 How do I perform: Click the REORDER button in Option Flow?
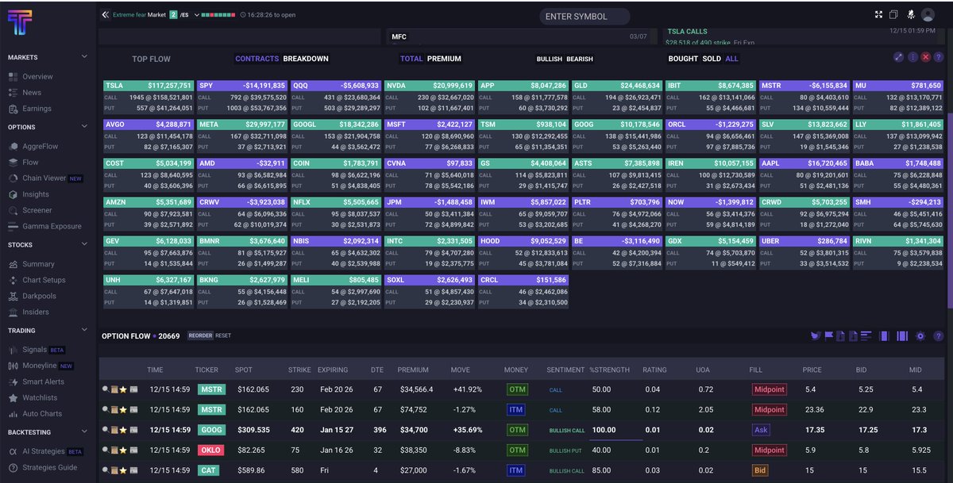click(x=200, y=335)
